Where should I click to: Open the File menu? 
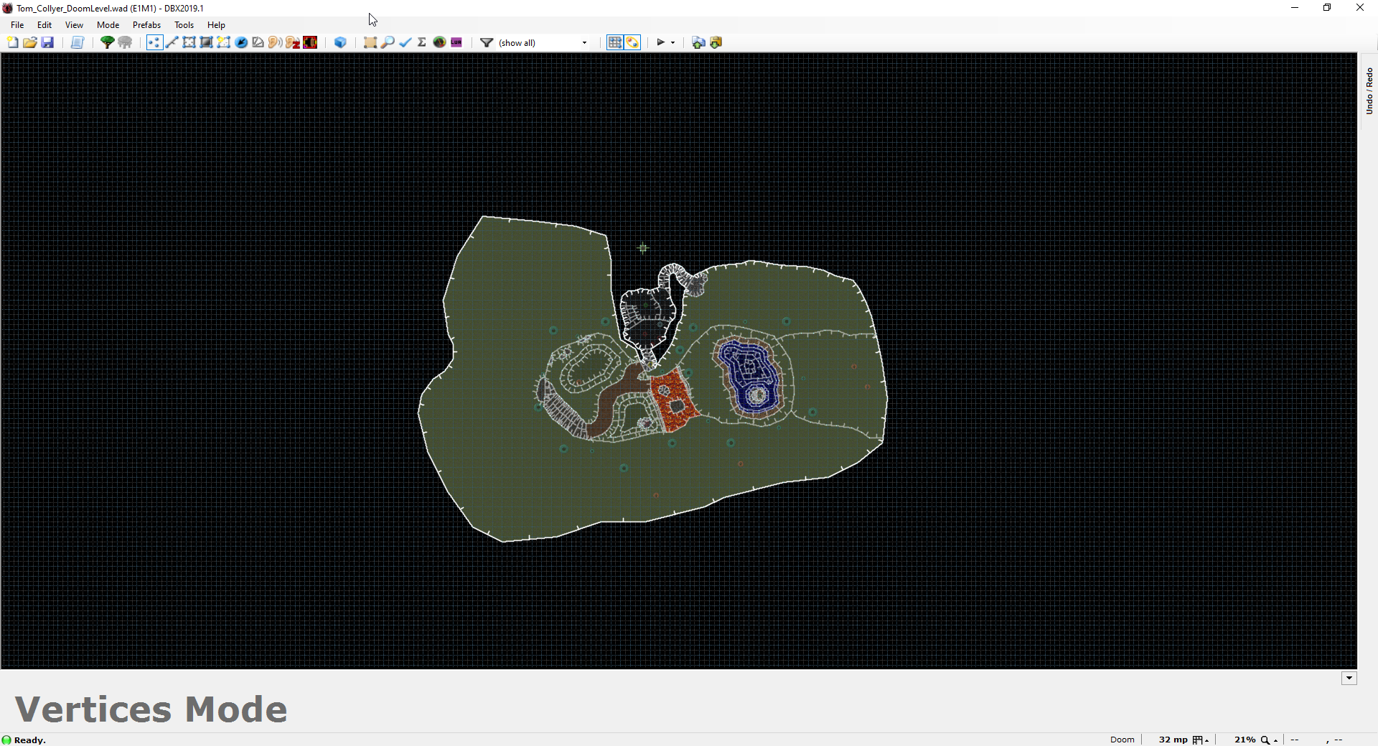[17, 24]
